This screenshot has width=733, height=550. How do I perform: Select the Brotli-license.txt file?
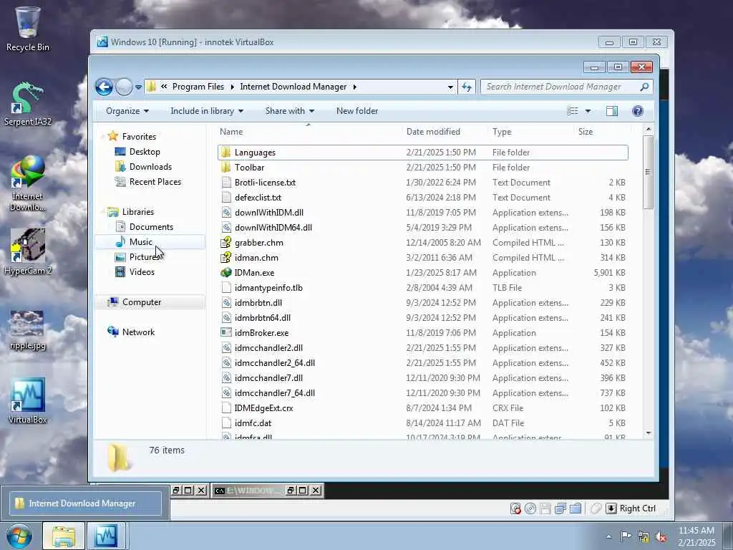pos(422,183)
